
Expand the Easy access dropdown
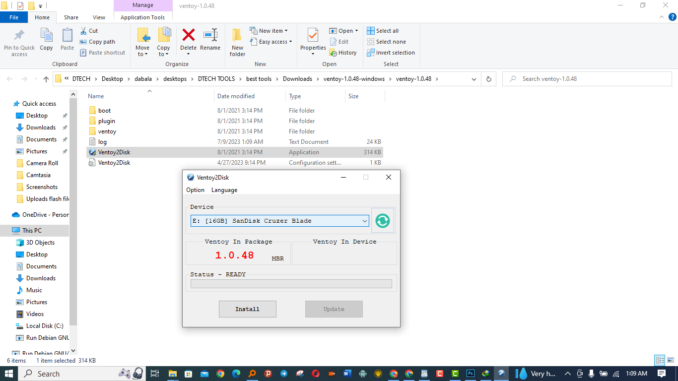(x=271, y=42)
